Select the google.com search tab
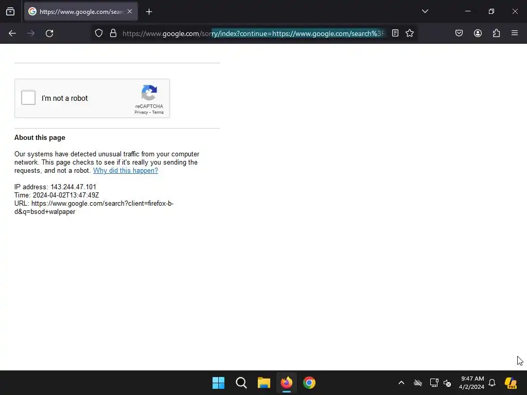This screenshot has width=527, height=395. coord(81,12)
